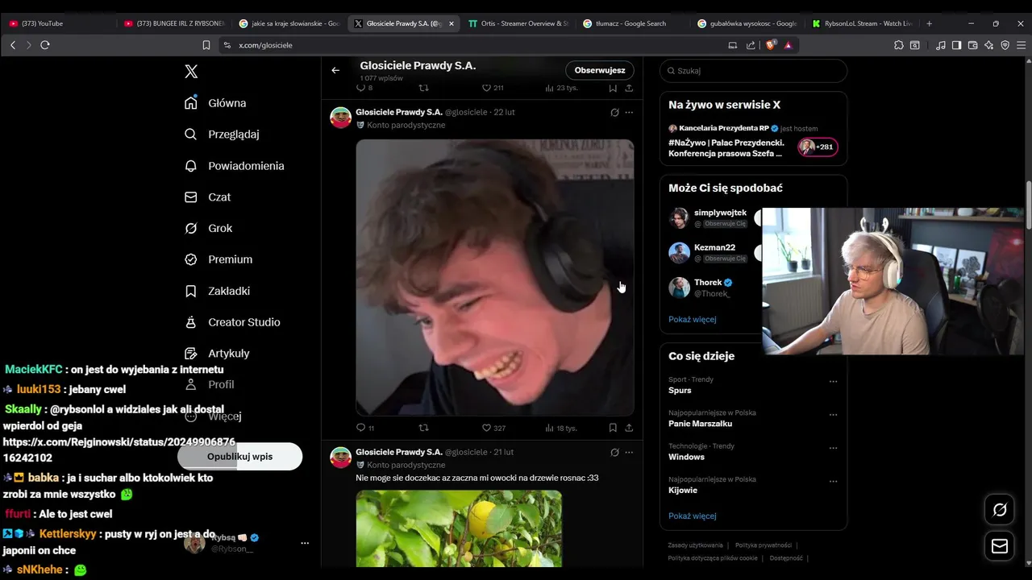Bookmark the top post with 23 tys. views
This screenshot has width=1032, height=580.
click(613, 88)
